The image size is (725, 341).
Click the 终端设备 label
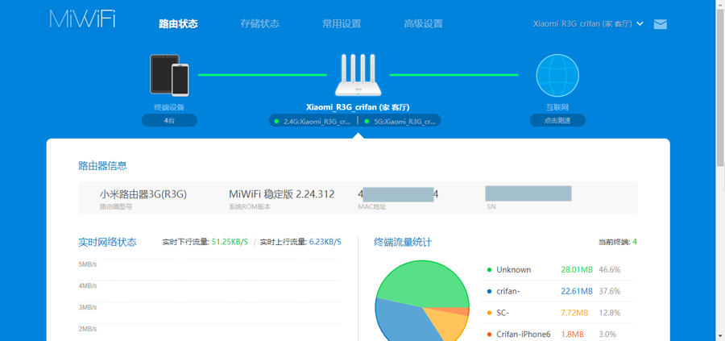pos(169,107)
